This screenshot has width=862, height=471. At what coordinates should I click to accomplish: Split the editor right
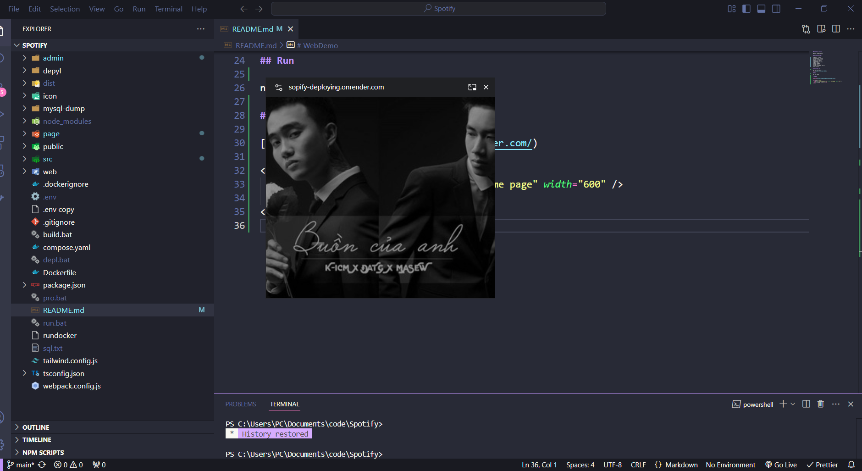(x=836, y=29)
